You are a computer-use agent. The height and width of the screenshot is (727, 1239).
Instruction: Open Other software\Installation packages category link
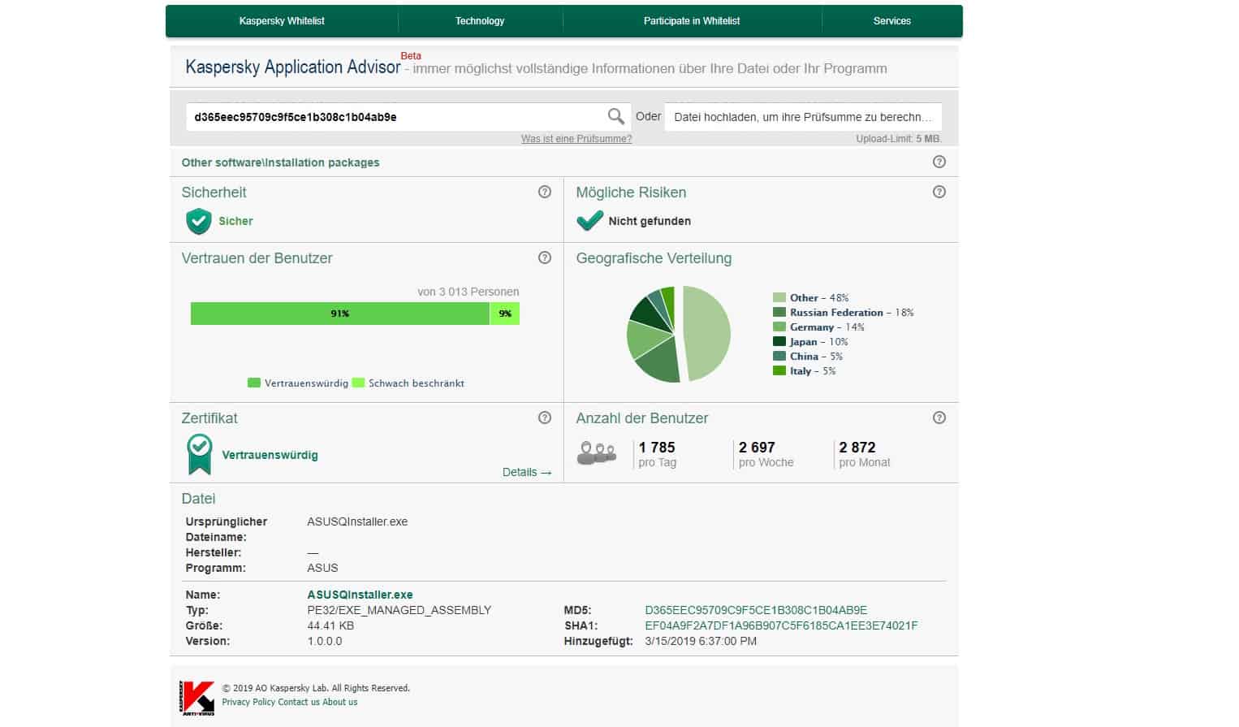[x=280, y=162]
